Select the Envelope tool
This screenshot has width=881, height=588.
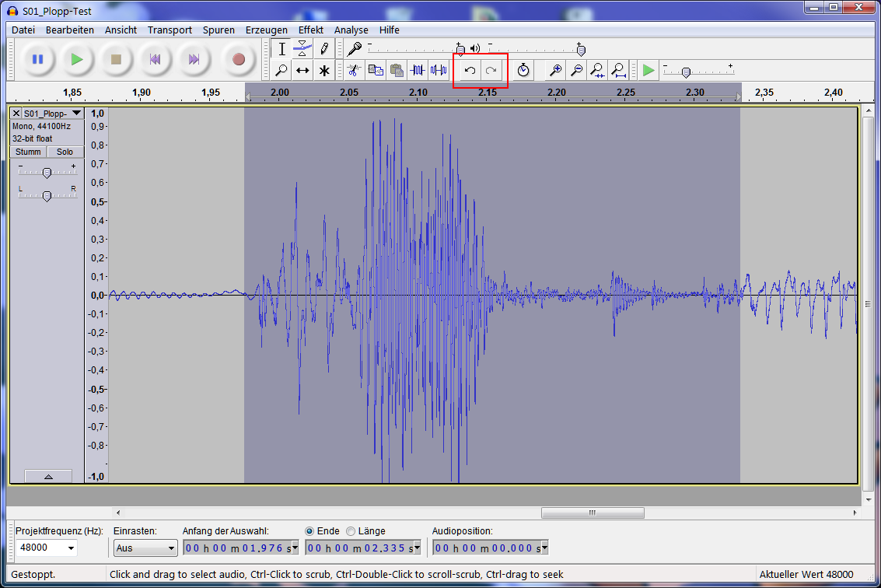point(302,49)
